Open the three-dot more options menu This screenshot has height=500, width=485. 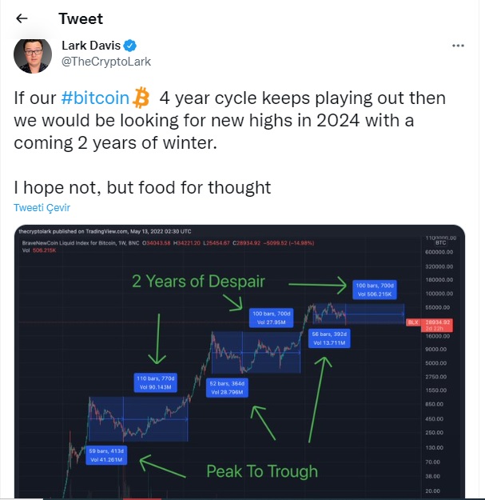pyautogui.click(x=458, y=46)
